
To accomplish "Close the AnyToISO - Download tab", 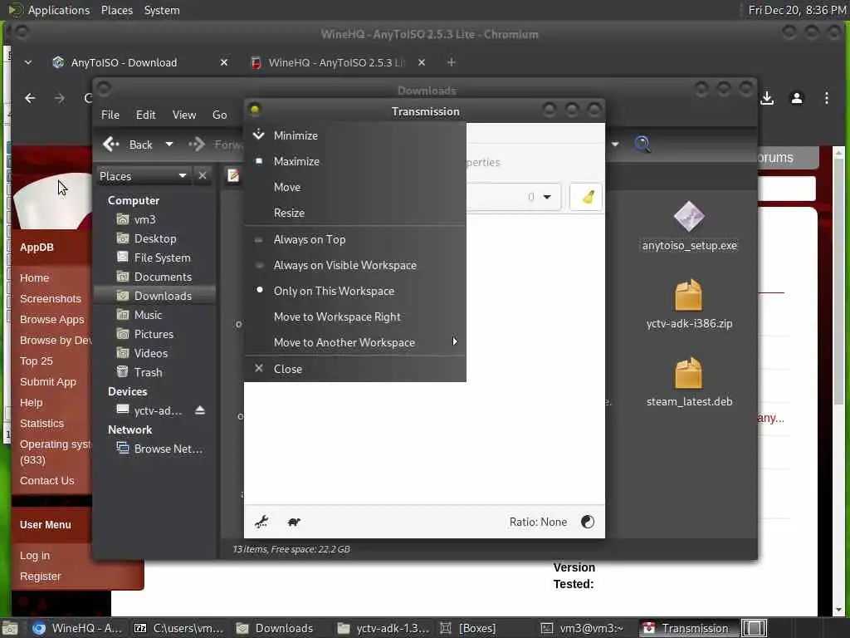I will point(224,62).
